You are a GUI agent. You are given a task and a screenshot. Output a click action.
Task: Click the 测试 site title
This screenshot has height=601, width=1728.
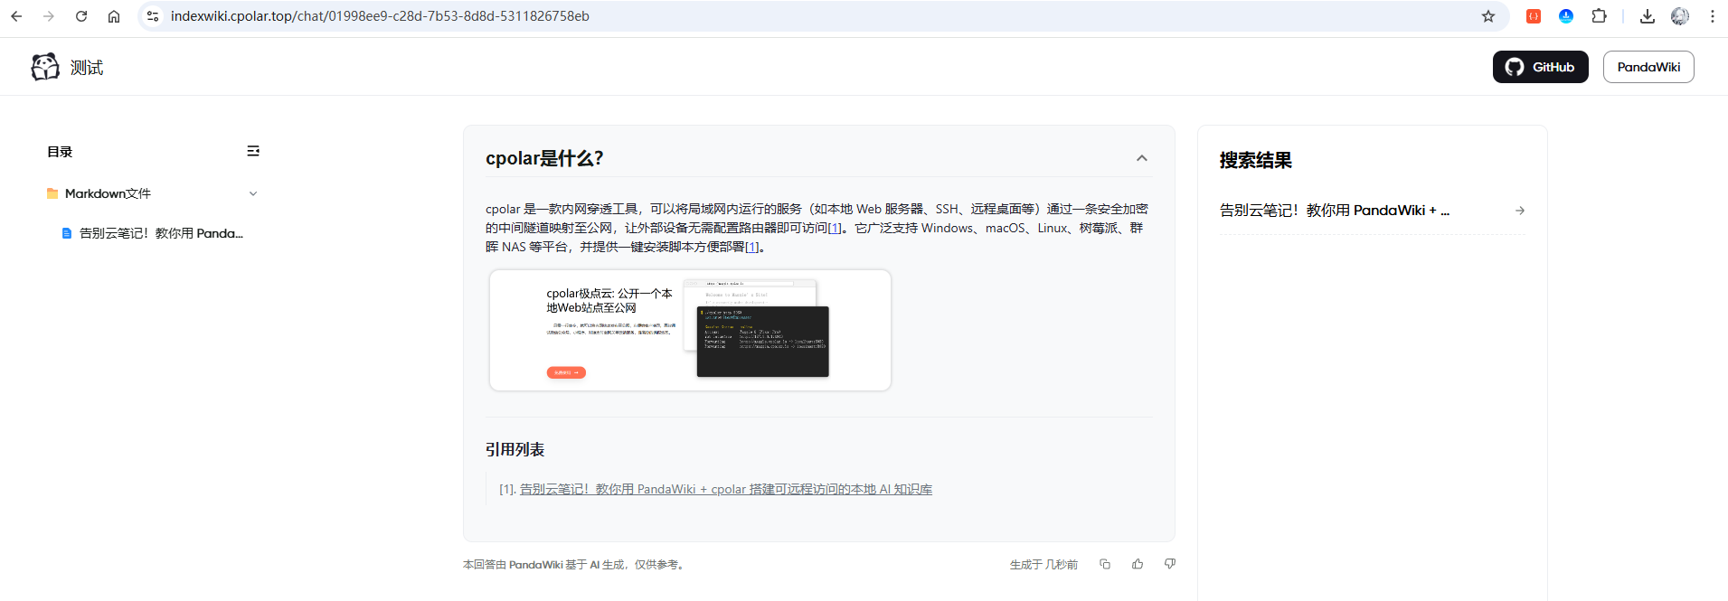tap(87, 68)
